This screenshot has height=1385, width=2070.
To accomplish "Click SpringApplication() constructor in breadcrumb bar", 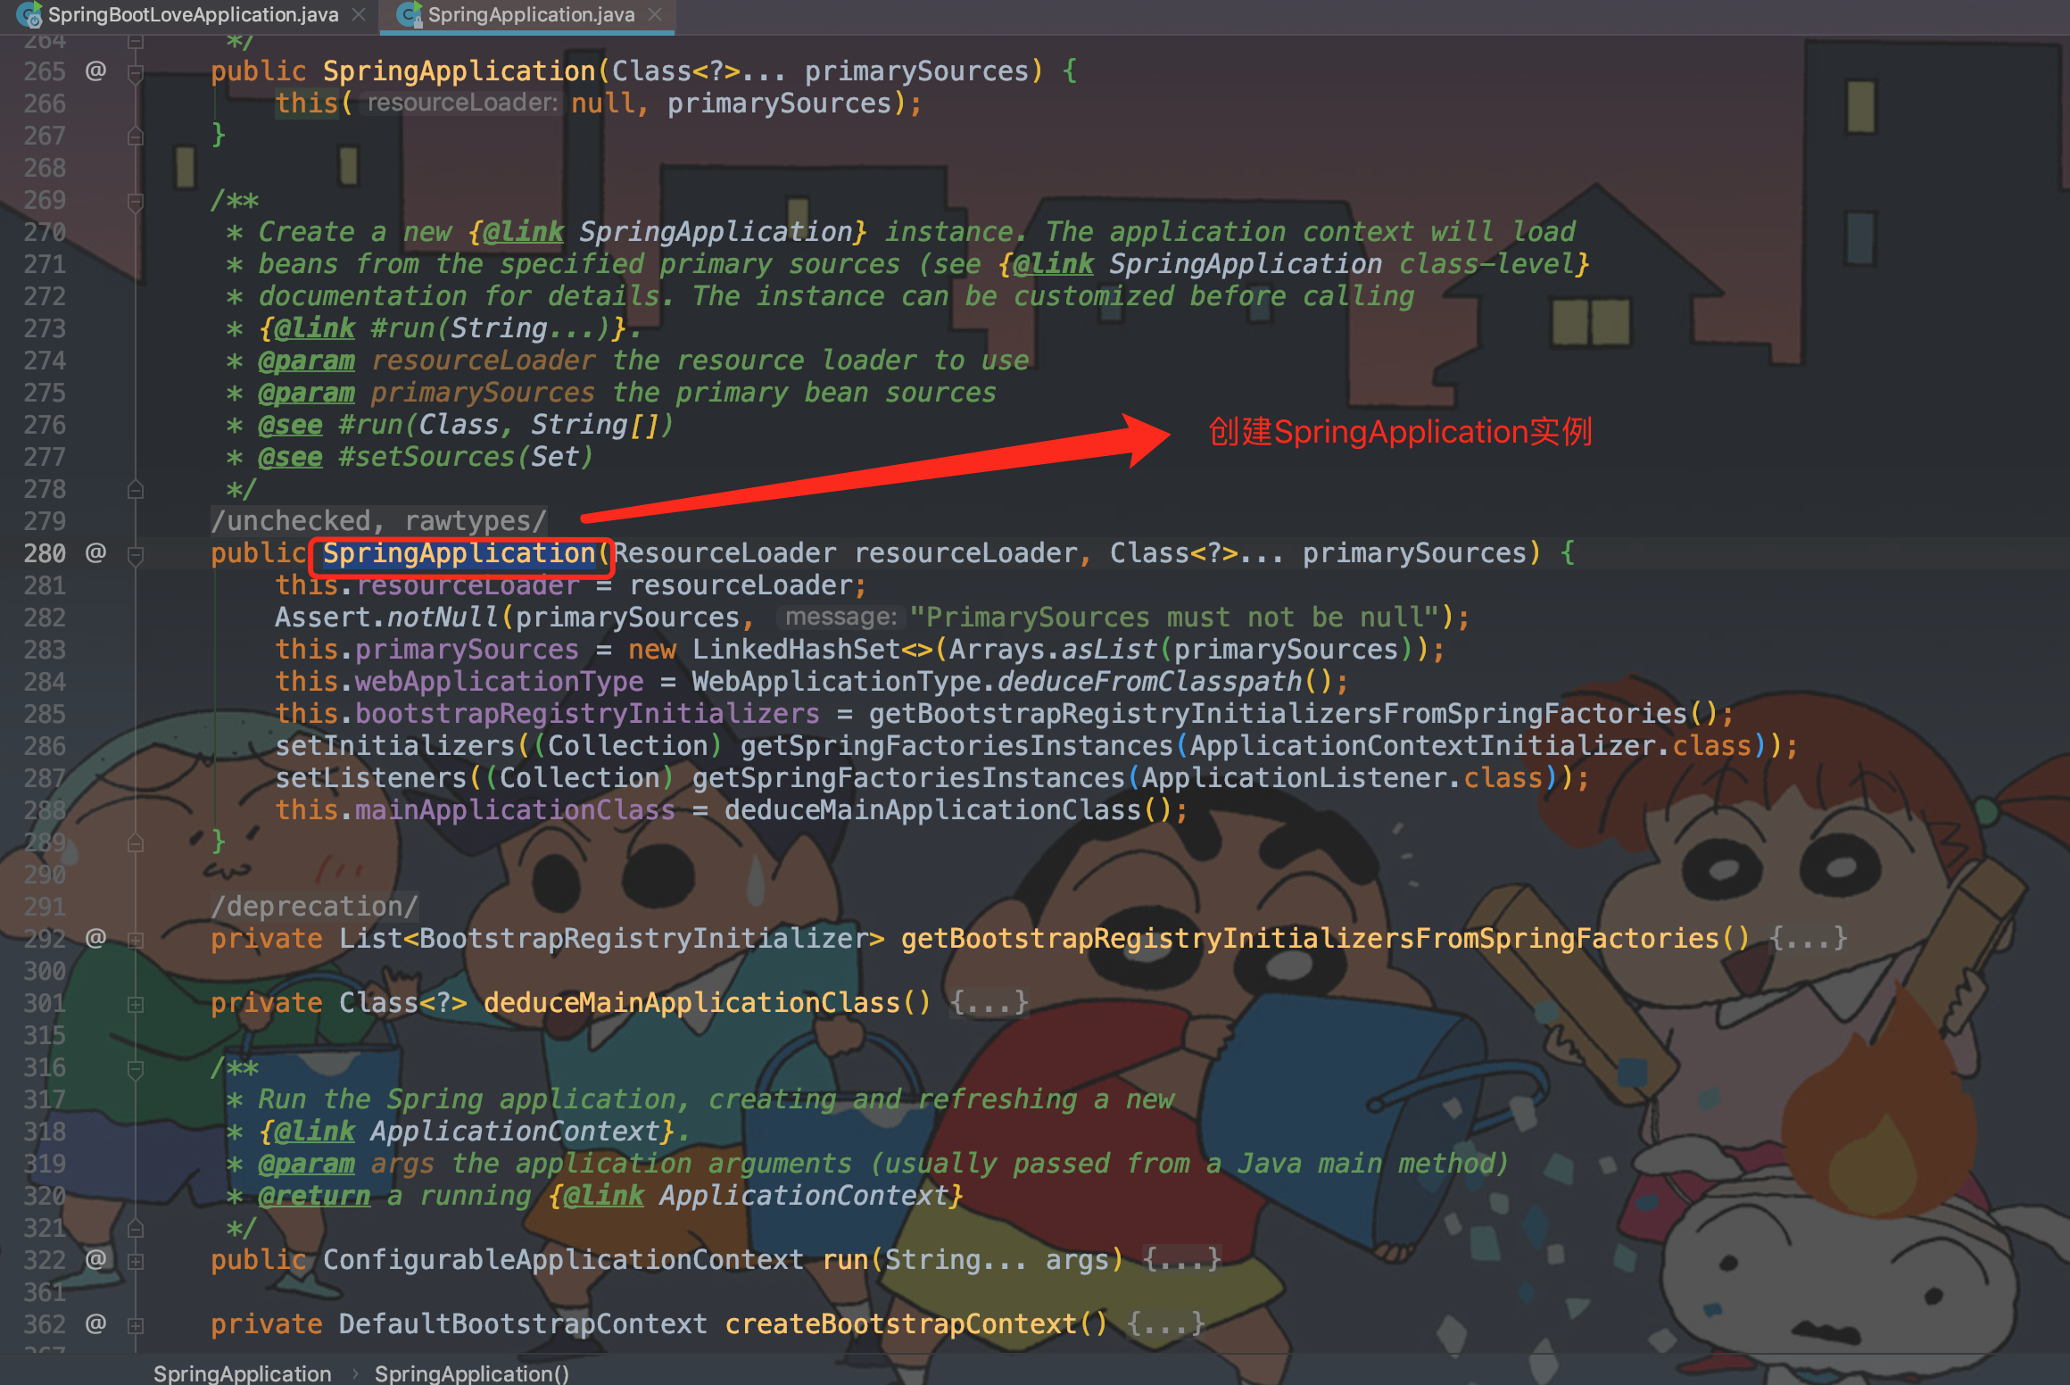I will coord(471,1373).
